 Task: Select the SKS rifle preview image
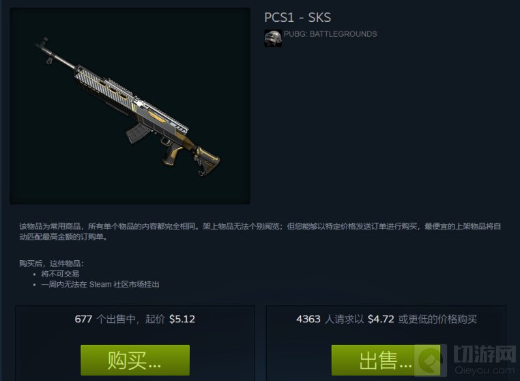[130, 106]
